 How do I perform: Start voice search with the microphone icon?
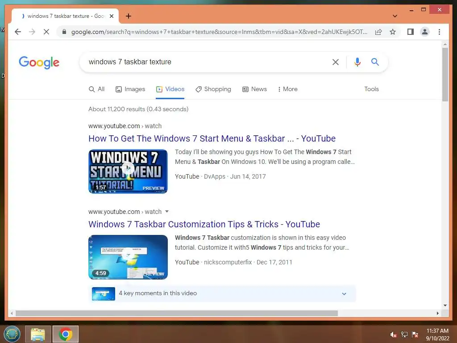[x=357, y=62]
